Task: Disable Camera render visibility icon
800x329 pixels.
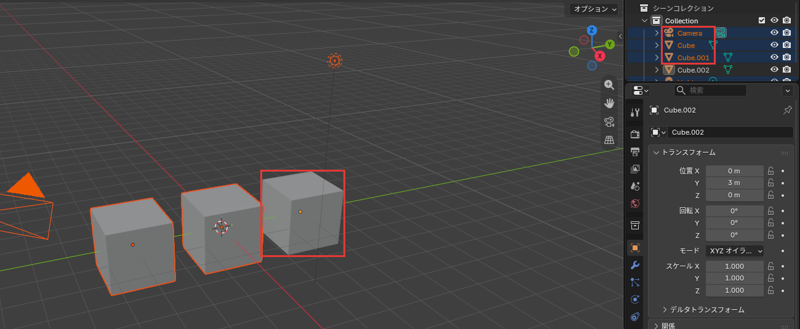Action: click(786, 33)
